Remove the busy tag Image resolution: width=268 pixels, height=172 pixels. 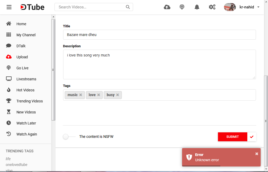pyautogui.click(x=118, y=95)
